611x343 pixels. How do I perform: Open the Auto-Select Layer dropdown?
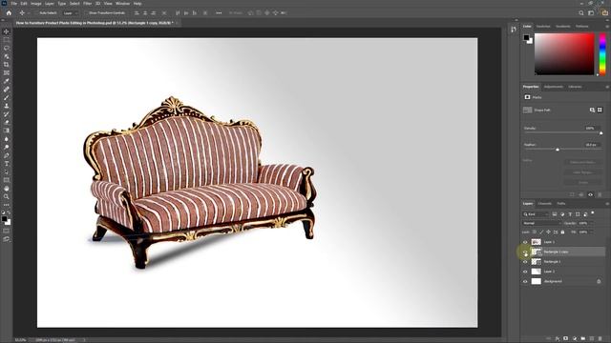pos(70,12)
